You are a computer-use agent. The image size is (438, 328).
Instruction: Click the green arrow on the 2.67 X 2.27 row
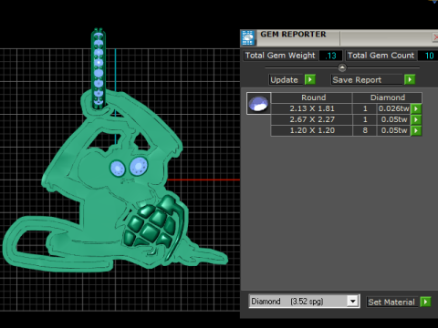pyautogui.click(x=416, y=119)
